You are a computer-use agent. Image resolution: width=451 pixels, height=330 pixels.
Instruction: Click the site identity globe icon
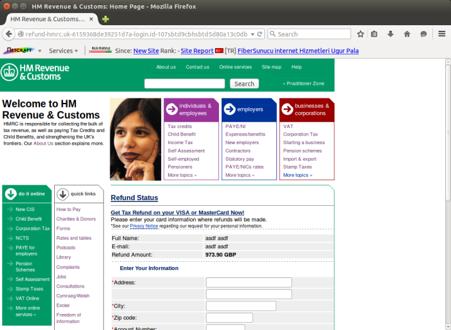coord(21,34)
